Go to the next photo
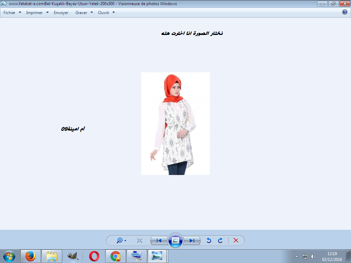This screenshot has width=351, height=263. (x=192, y=241)
